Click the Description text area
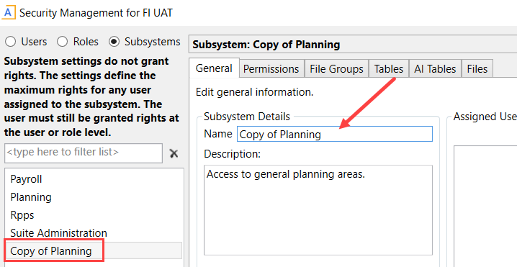This screenshot has height=267, width=517. coord(318,210)
